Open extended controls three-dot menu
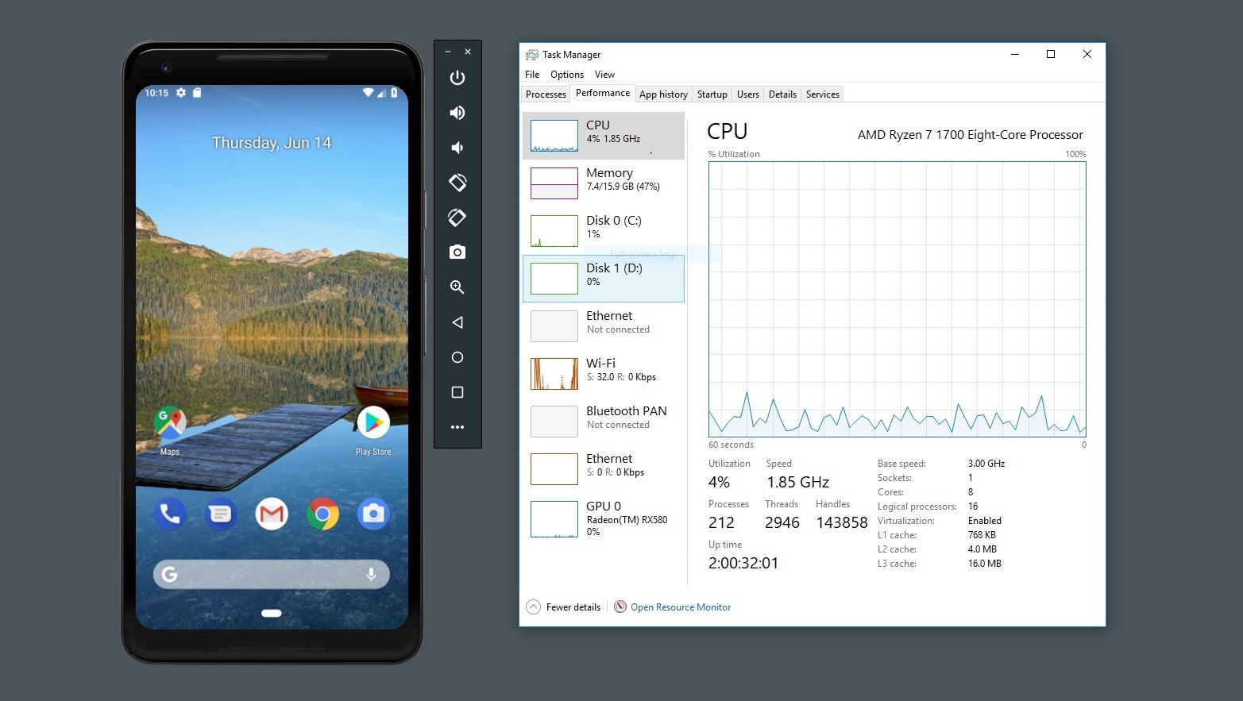1243x701 pixels. point(457,427)
